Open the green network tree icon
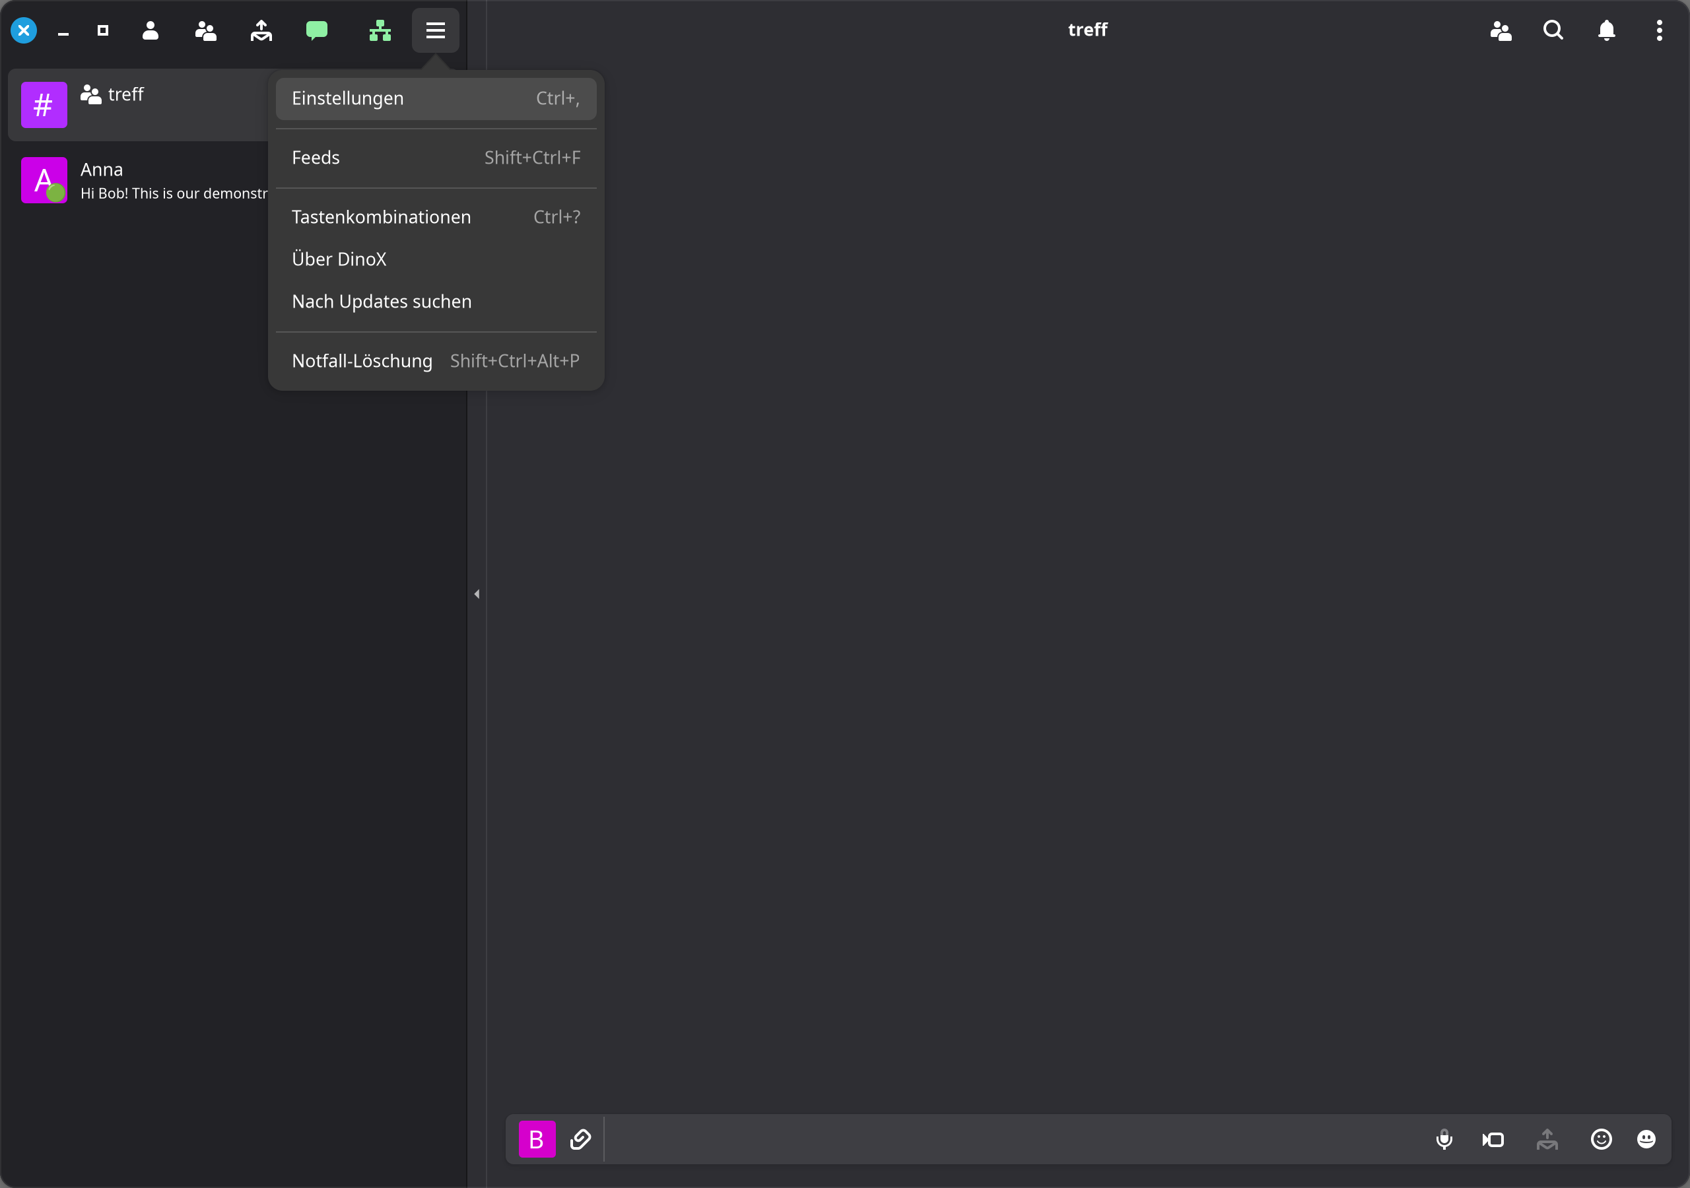Screen dimensions: 1690x1188 [380, 30]
